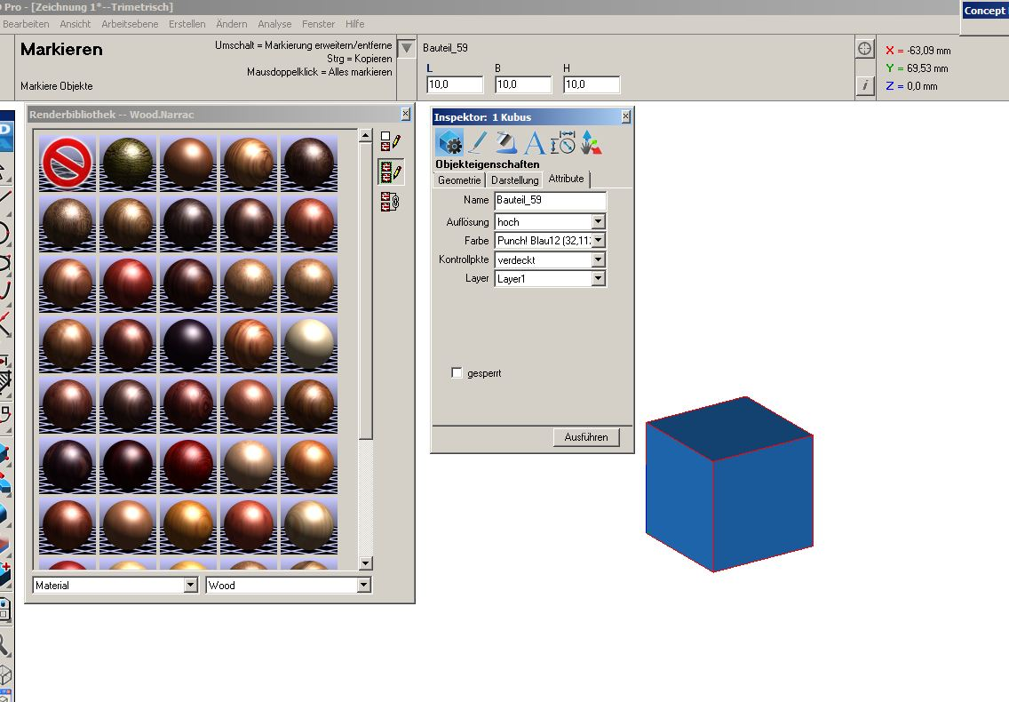Open the Auflösung dropdown
Screen dimensions: 1009x702
598,222
